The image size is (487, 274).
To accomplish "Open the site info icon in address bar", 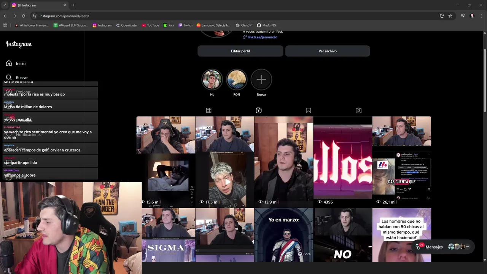I will pyautogui.click(x=35, y=16).
